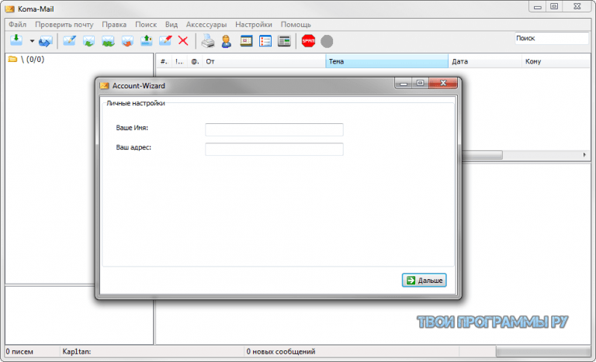
Task: Open the Помощь menu
Action: click(x=296, y=24)
